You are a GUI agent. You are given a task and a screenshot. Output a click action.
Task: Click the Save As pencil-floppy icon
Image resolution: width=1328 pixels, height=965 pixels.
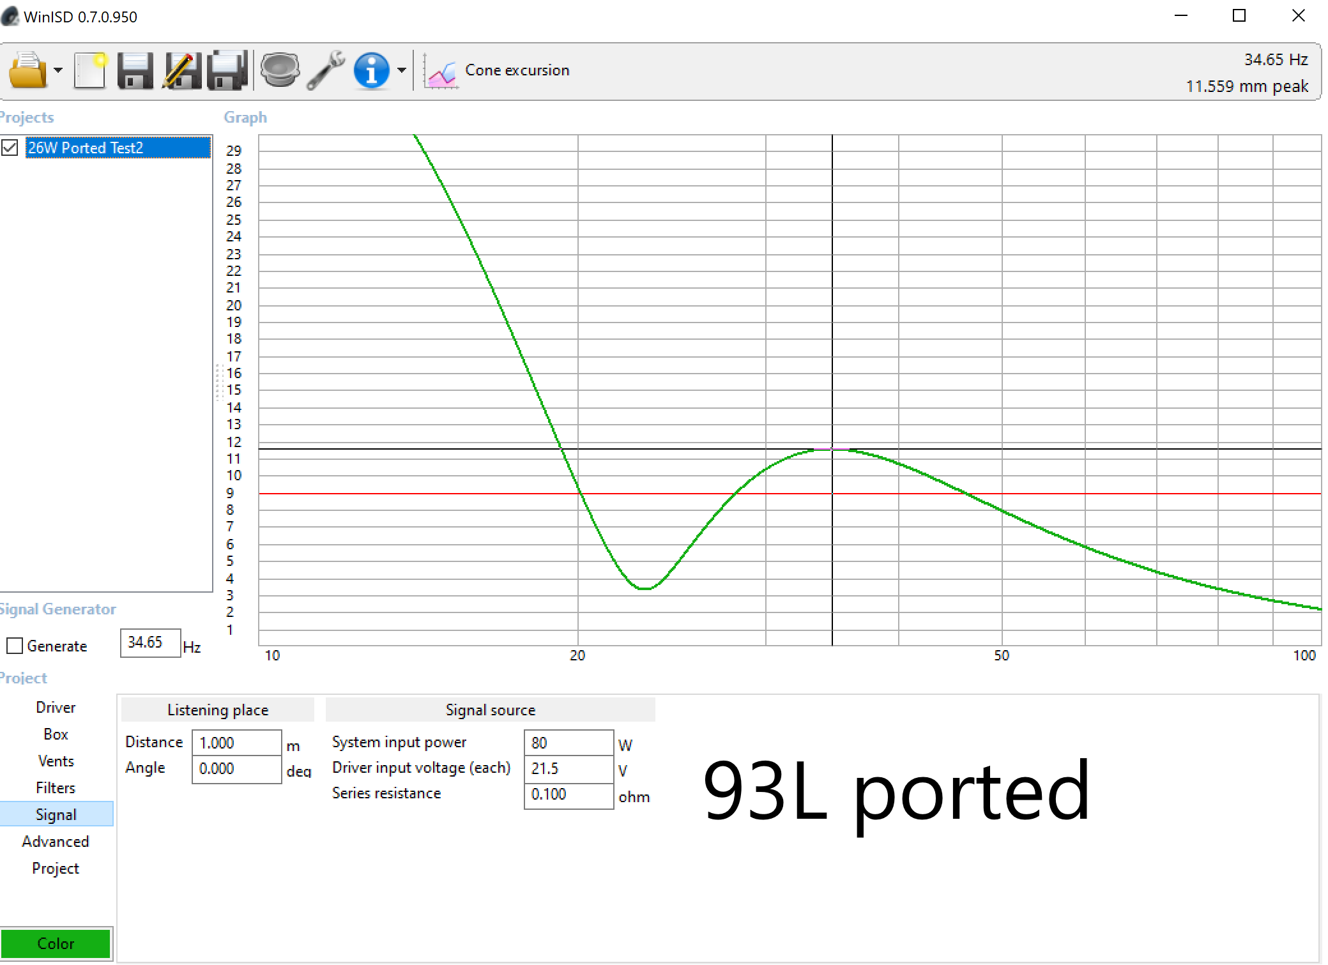[x=181, y=70]
